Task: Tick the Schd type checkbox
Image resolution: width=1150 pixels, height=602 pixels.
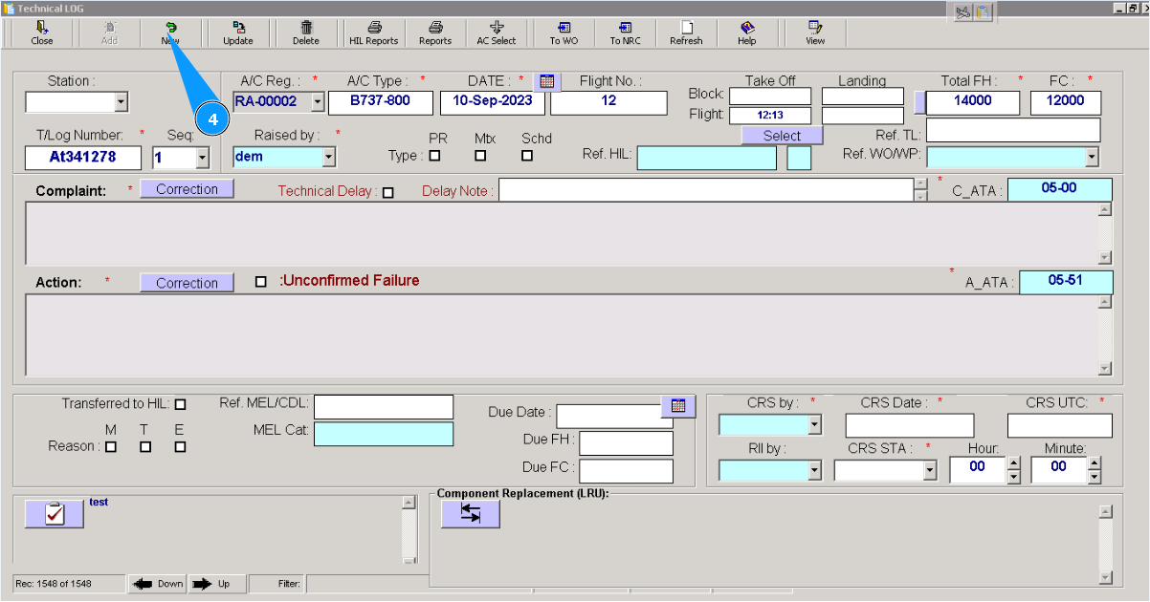Action: click(526, 156)
